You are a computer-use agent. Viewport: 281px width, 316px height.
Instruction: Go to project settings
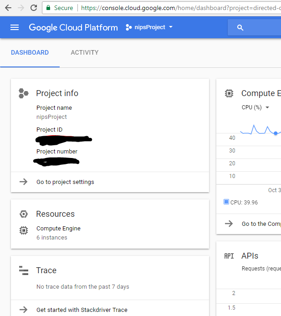[x=65, y=182]
